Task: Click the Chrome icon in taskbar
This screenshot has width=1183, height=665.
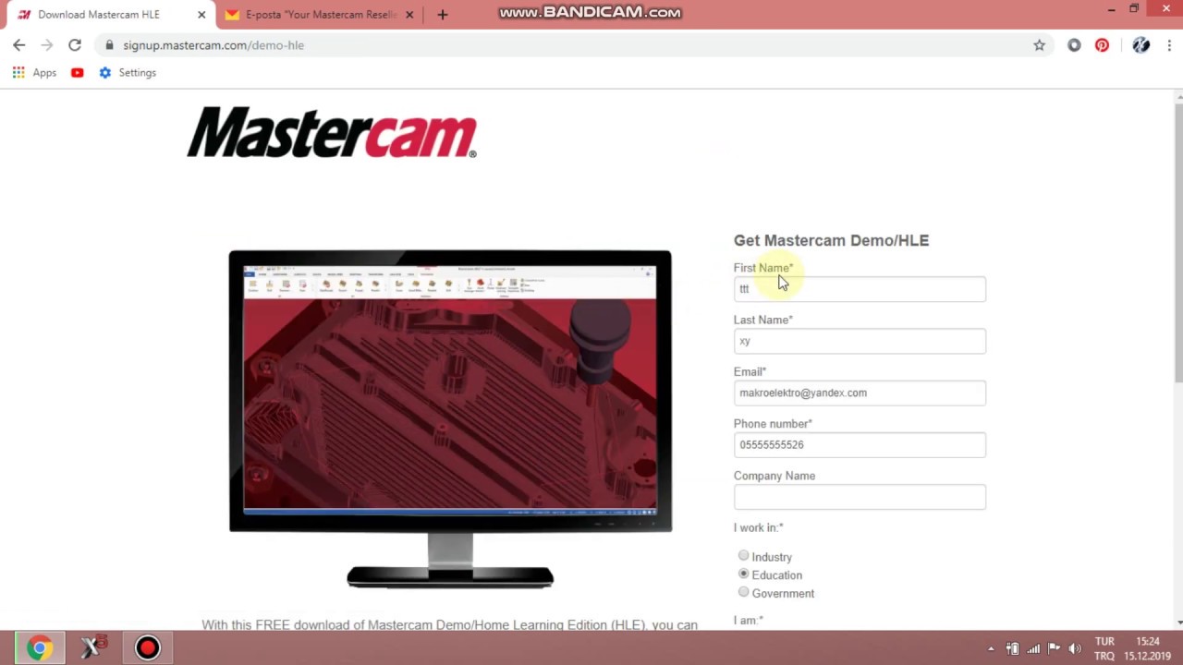Action: coord(40,647)
